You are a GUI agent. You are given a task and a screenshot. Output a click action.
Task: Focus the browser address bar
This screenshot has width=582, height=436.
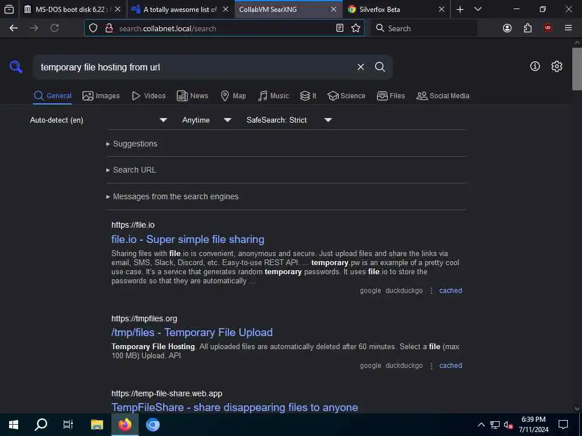pos(224,28)
